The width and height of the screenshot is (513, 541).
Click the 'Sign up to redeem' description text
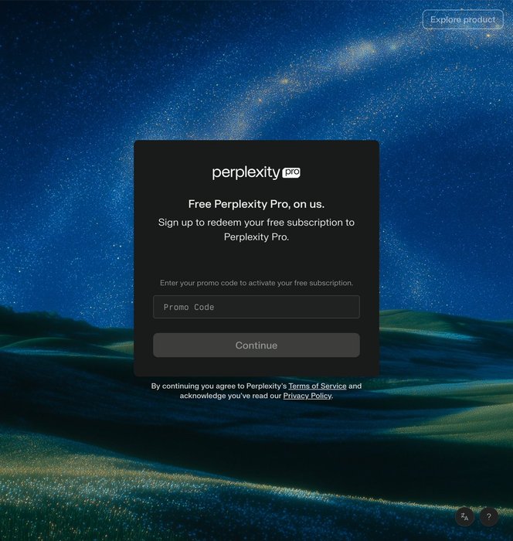point(256,230)
